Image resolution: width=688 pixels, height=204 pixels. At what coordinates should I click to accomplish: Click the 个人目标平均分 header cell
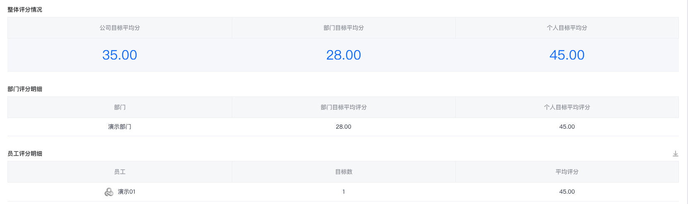pos(567,28)
